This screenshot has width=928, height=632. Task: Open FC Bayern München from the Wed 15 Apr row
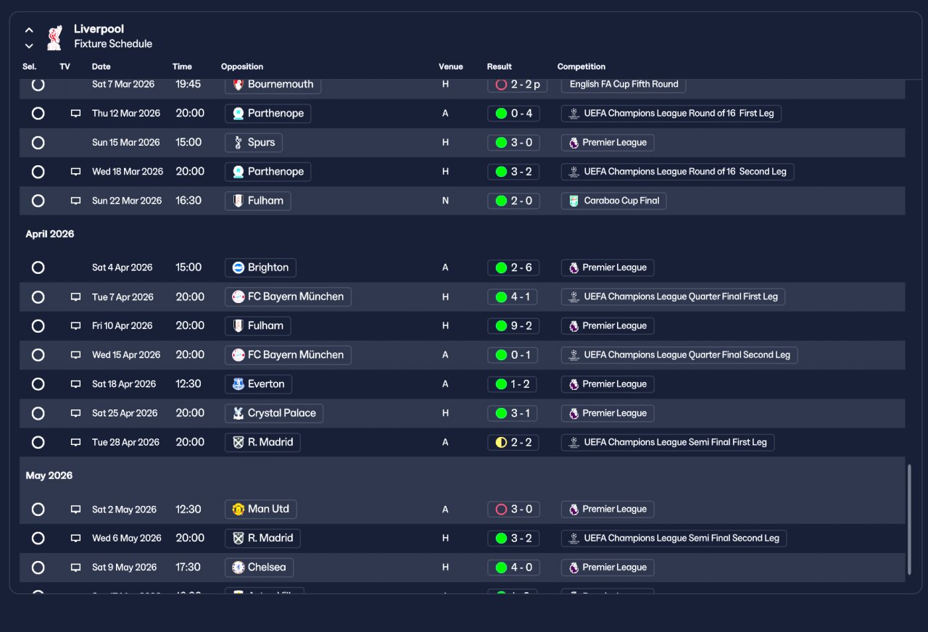click(288, 355)
